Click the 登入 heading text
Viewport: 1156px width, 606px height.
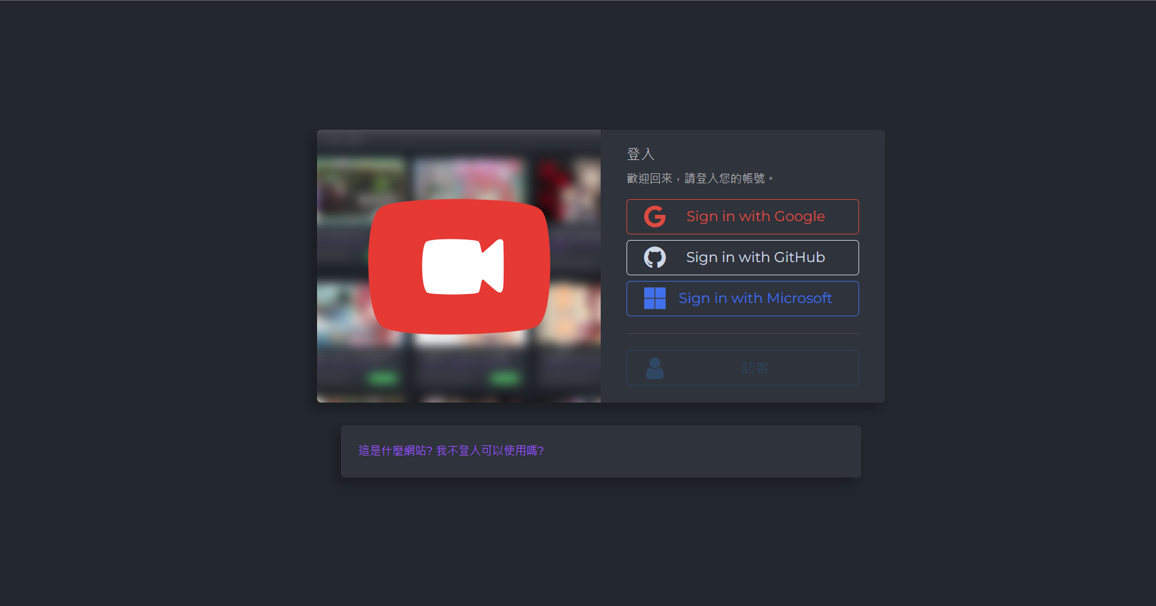pos(640,154)
